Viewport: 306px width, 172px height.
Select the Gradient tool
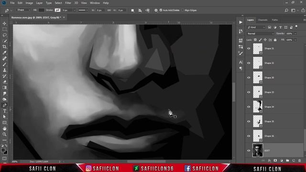pyautogui.click(x=4, y=88)
